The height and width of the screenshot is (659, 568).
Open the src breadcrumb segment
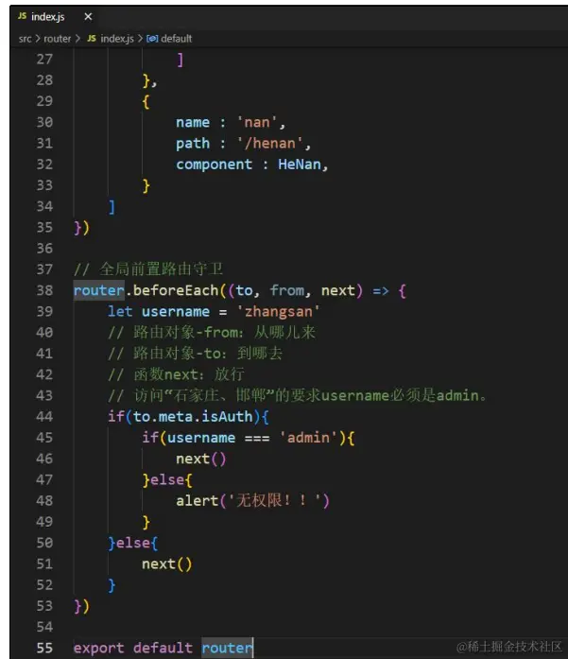coord(25,39)
